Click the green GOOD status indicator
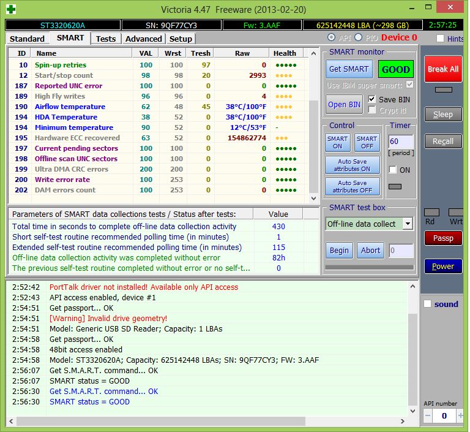This screenshot has width=470, height=432. pos(396,69)
